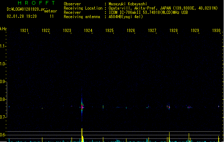Click time axis marker 1928
Viewport: 224px width, 142px height.
(x=173, y=31)
